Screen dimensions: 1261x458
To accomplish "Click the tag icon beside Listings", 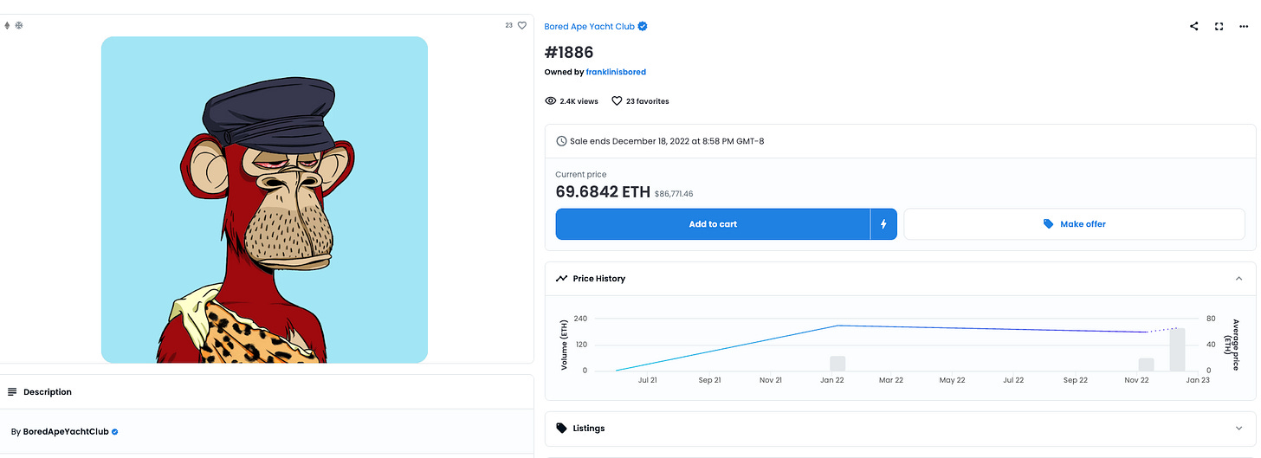I will [561, 429].
